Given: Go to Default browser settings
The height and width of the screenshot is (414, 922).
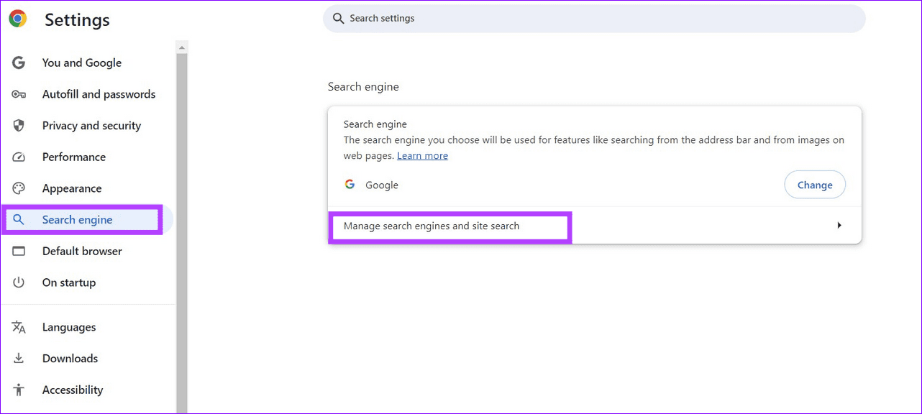Looking at the screenshot, I should [x=82, y=250].
